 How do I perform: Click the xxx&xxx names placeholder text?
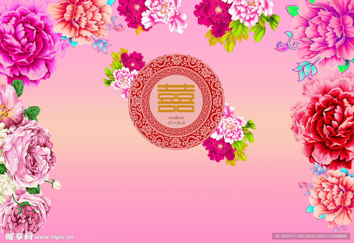[x=176, y=118]
